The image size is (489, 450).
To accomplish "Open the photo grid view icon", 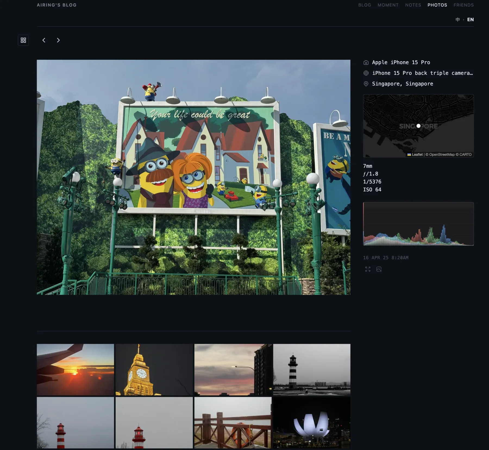I will (x=23, y=40).
